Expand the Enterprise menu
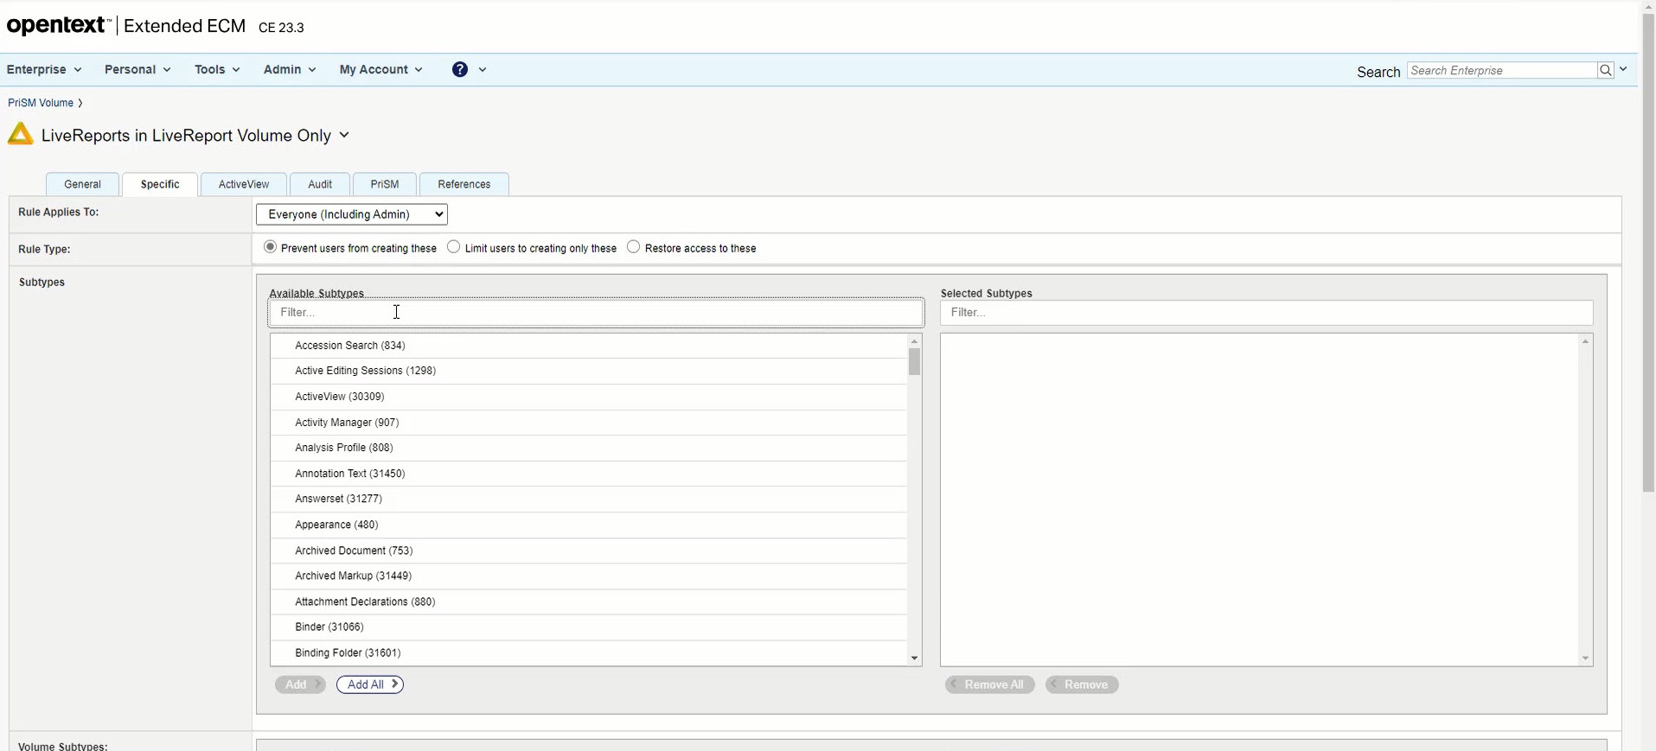 44,69
